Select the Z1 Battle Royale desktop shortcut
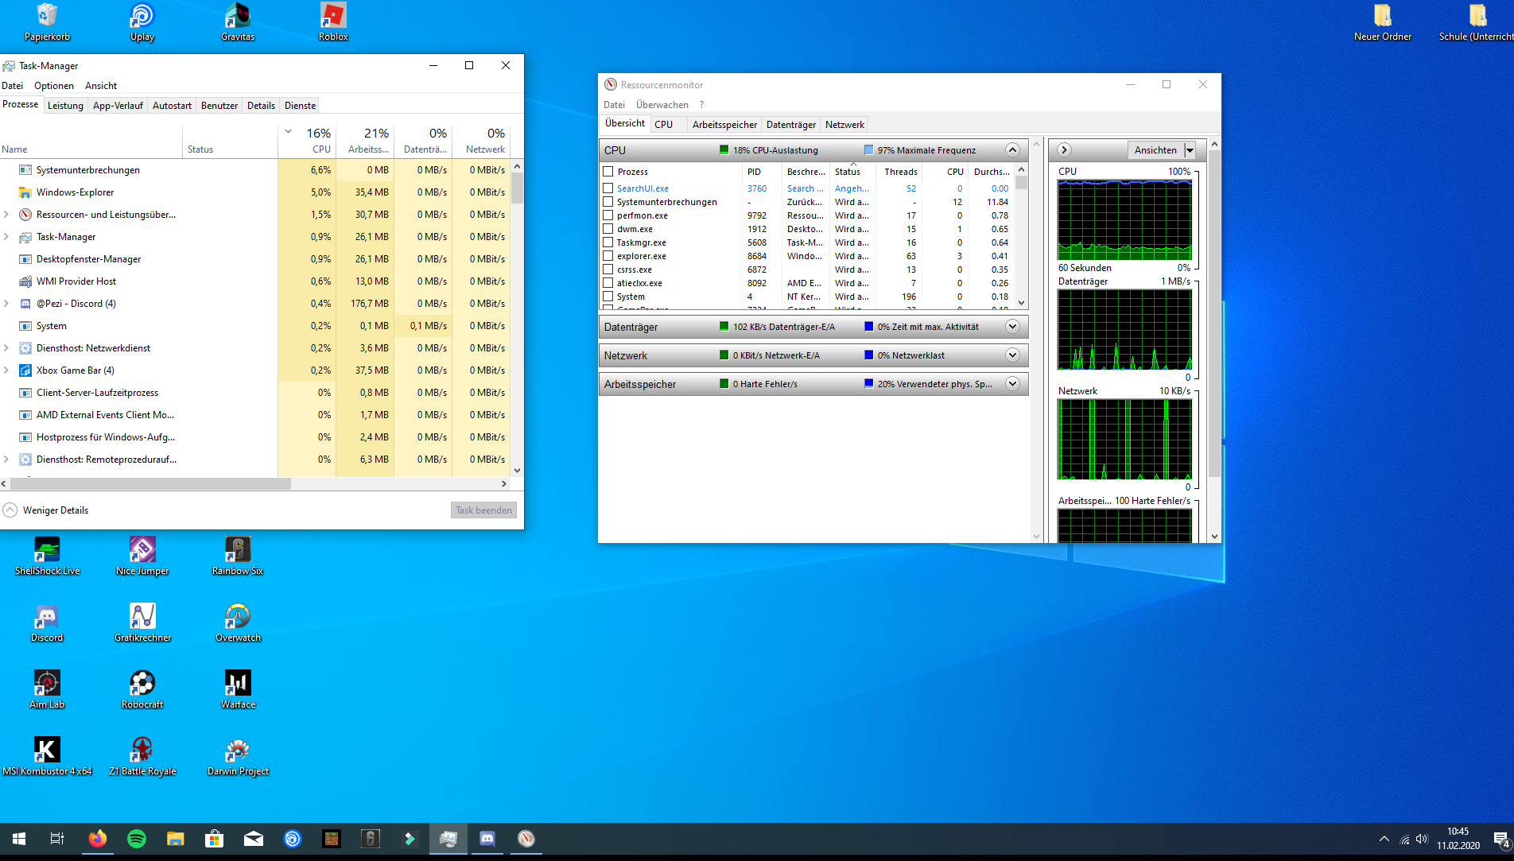 (142, 756)
